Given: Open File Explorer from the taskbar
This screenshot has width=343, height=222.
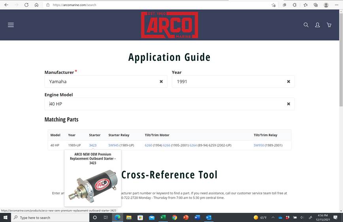Looking at the screenshot, I should (129, 218).
